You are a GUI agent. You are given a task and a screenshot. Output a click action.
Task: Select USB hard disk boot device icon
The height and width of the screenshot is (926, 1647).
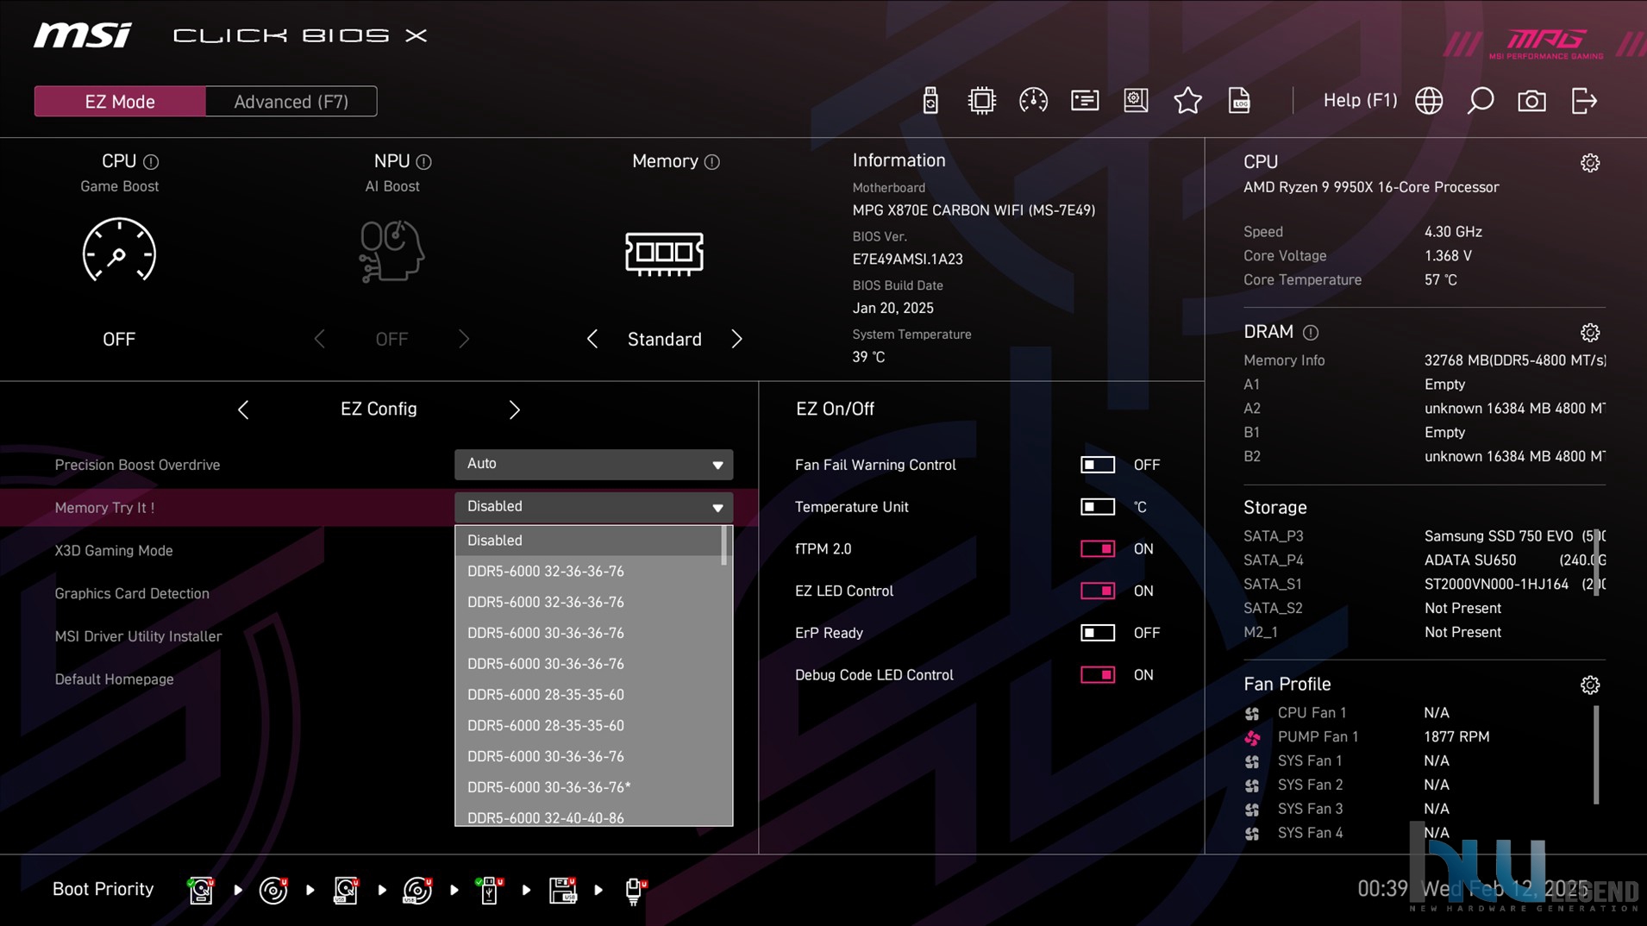point(346,890)
